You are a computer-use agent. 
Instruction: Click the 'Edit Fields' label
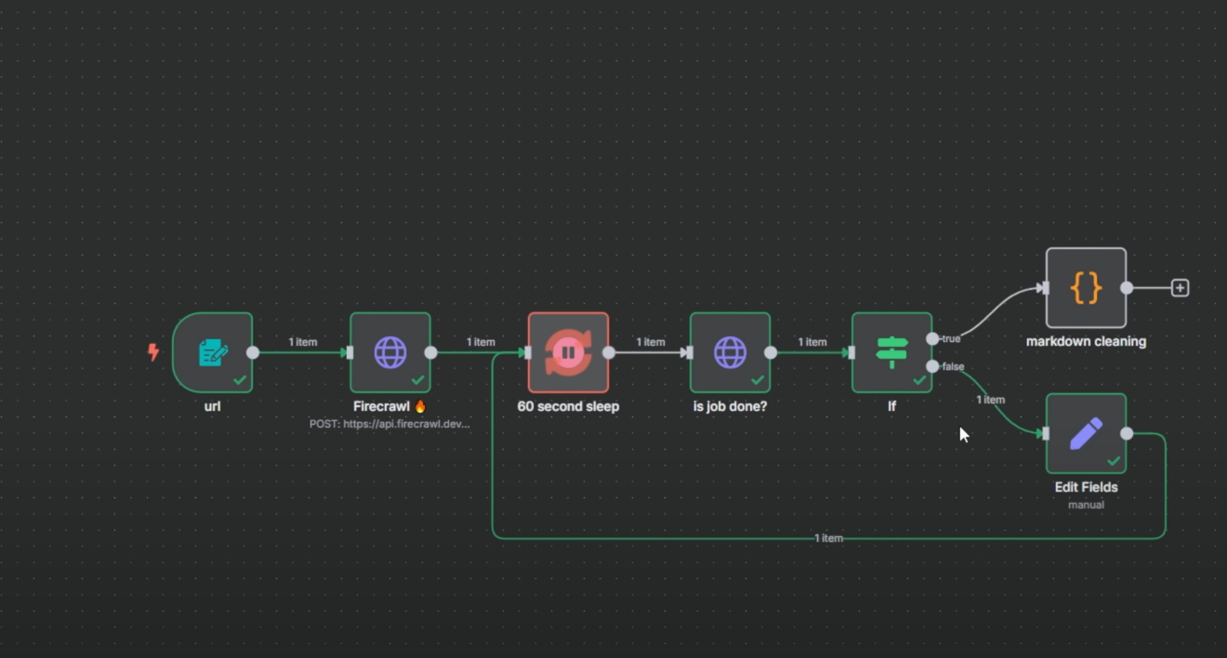[1086, 487]
